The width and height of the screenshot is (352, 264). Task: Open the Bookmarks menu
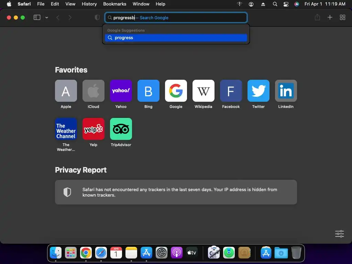(x=115, y=4)
